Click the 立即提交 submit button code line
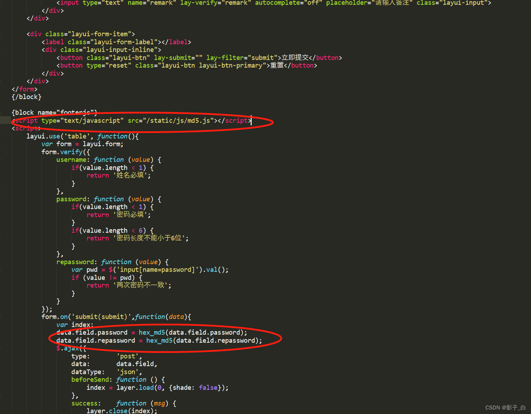The width and height of the screenshot is (531, 414). (x=199, y=58)
